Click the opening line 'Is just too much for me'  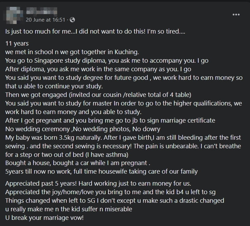click(x=95, y=32)
